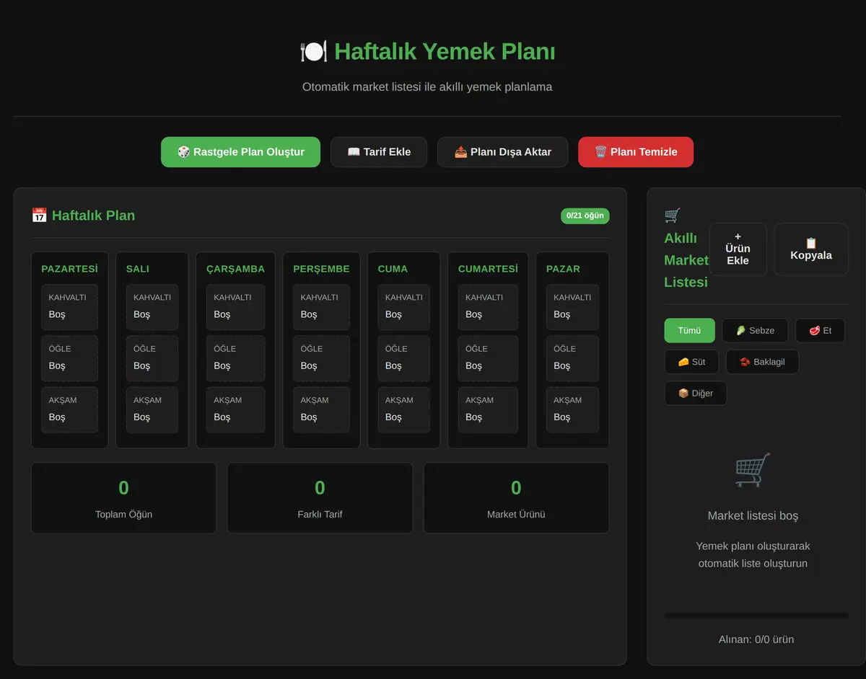Click the CUMARTESİ day header
Screen dimensions: 866x679
[488, 269]
